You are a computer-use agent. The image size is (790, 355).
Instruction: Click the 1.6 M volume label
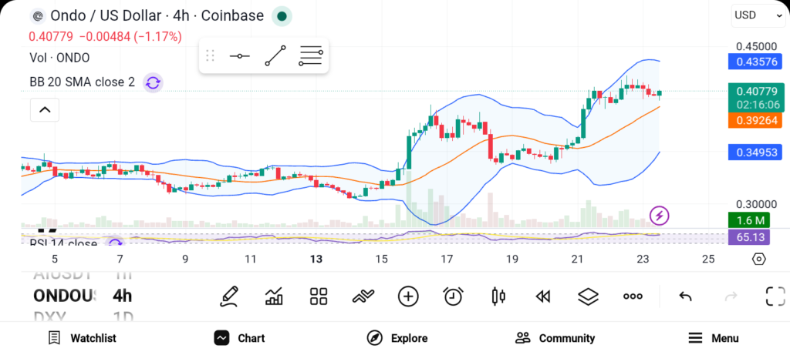pyautogui.click(x=748, y=220)
